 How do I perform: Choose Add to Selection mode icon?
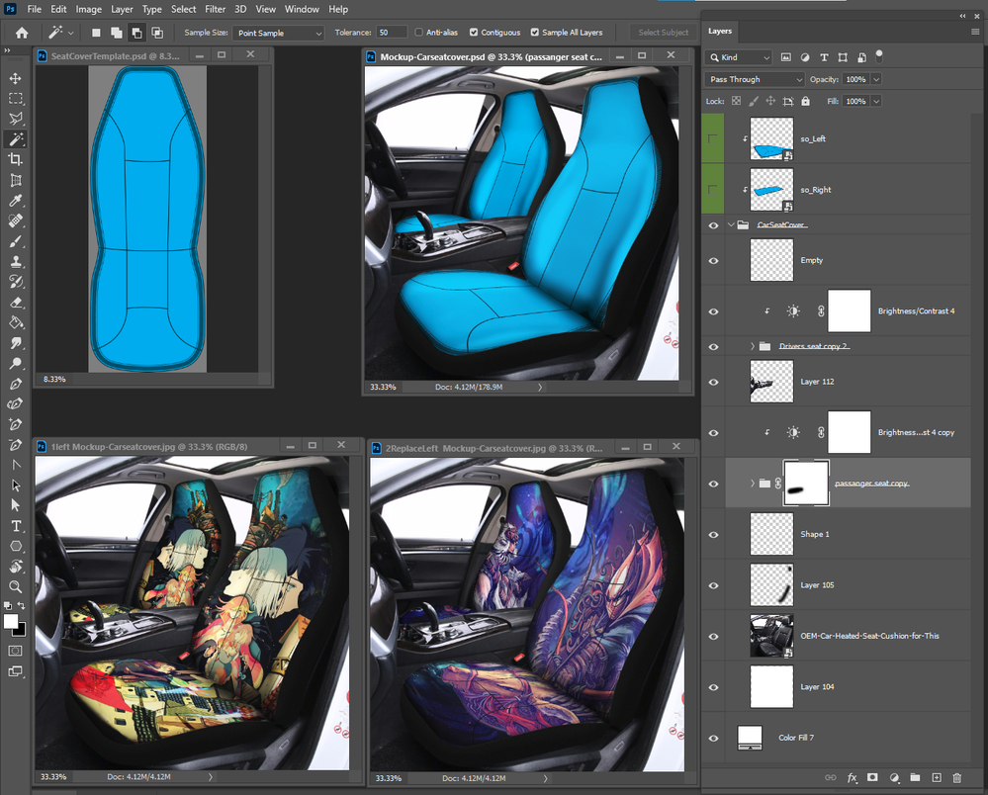[x=117, y=33]
